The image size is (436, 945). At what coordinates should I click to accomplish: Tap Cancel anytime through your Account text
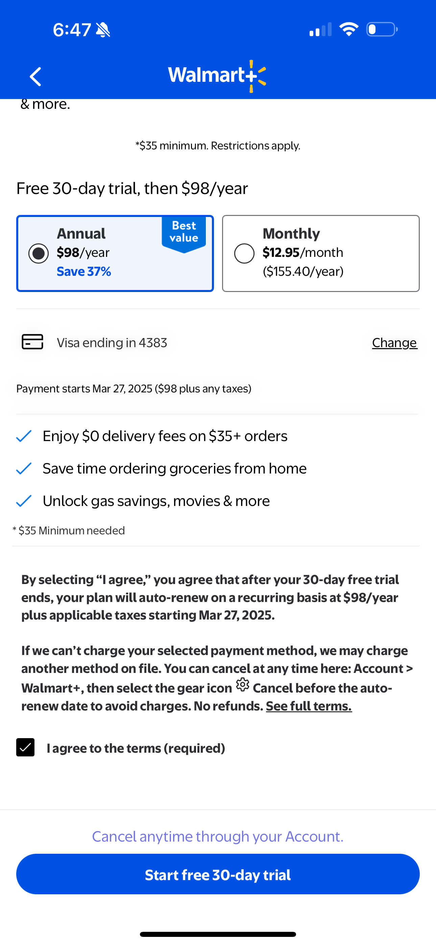(218, 837)
